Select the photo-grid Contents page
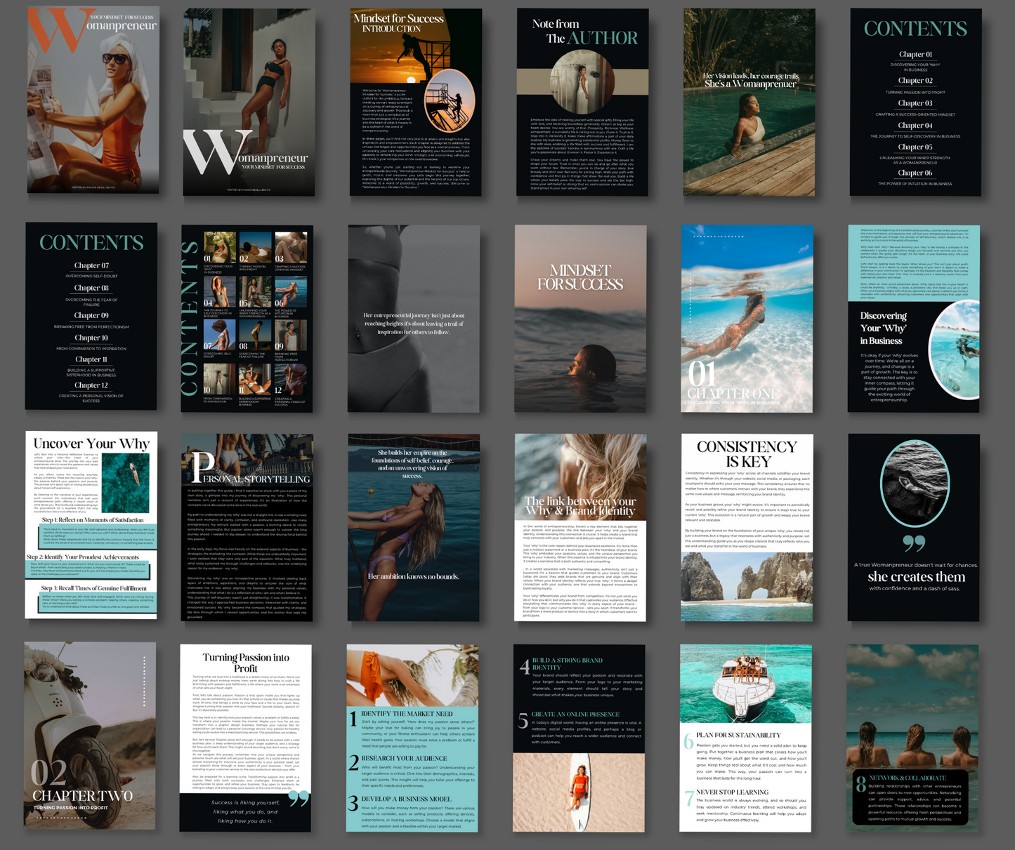The width and height of the screenshot is (1015, 850). pos(247,319)
